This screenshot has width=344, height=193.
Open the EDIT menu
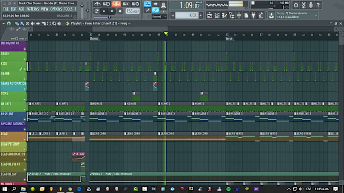[14, 9]
